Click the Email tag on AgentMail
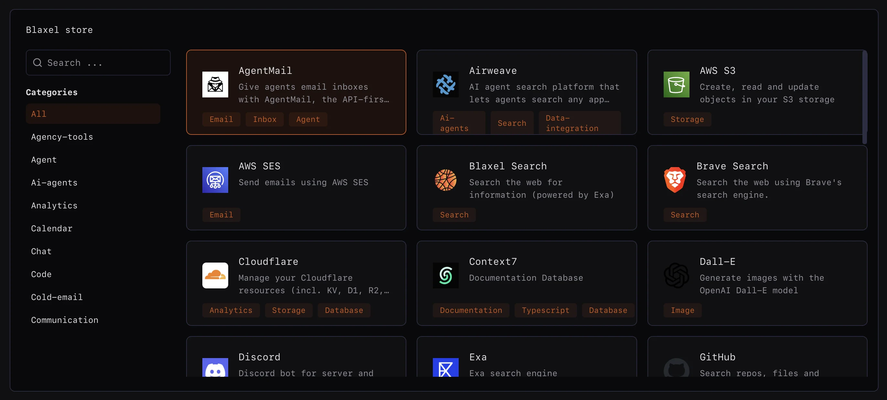This screenshot has width=887, height=400. [221, 119]
